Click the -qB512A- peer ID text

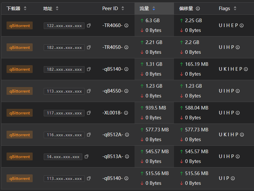click(x=113, y=135)
